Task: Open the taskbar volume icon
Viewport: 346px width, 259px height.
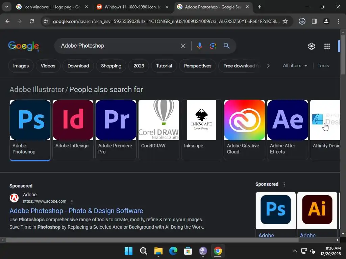Action: (x=313, y=251)
